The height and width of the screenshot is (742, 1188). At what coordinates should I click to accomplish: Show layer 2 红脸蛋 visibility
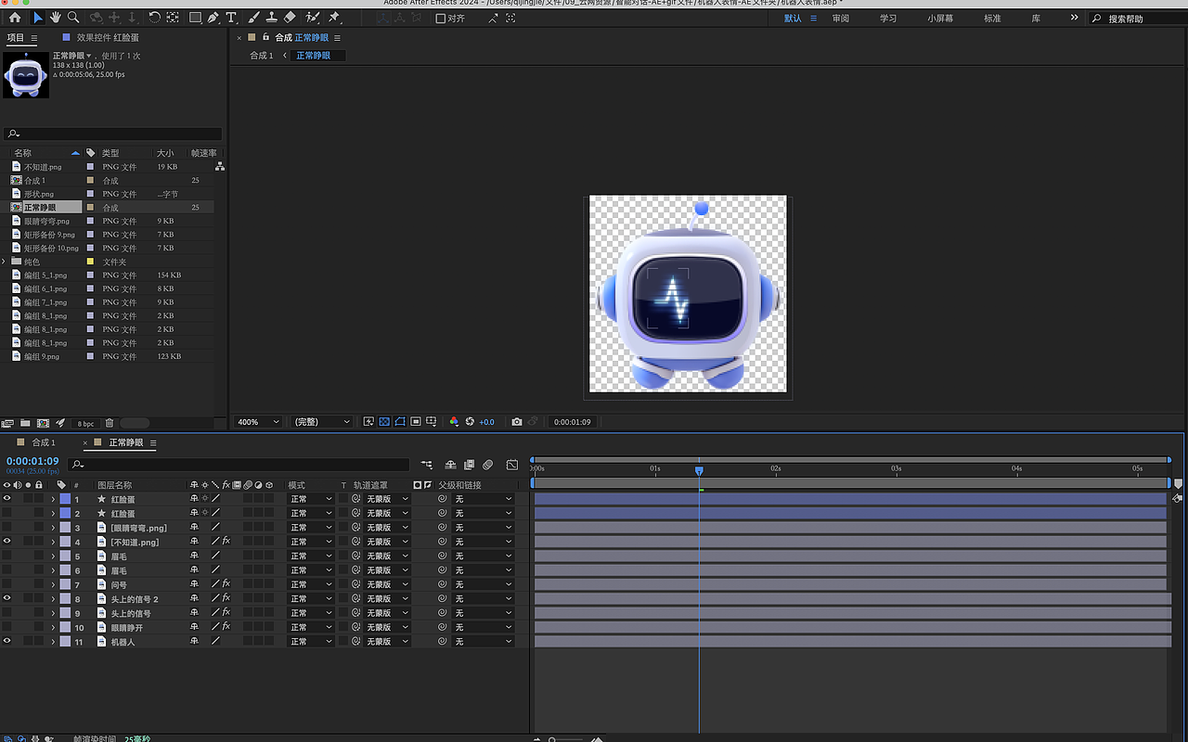point(7,513)
